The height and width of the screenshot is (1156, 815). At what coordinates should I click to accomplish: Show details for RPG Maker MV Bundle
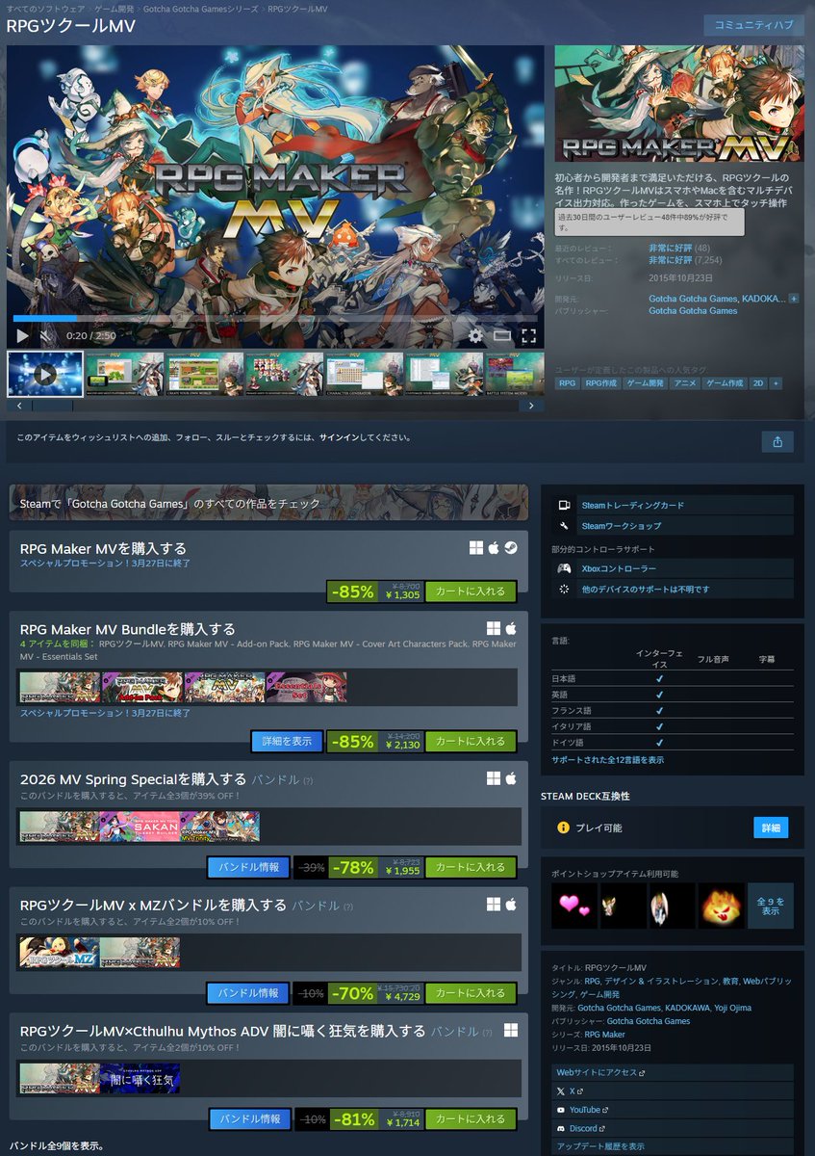287,742
